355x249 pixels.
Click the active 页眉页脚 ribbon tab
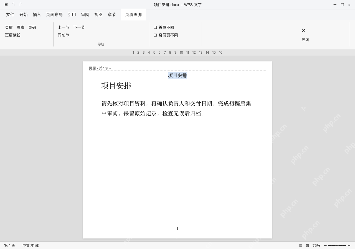coord(133,15)
